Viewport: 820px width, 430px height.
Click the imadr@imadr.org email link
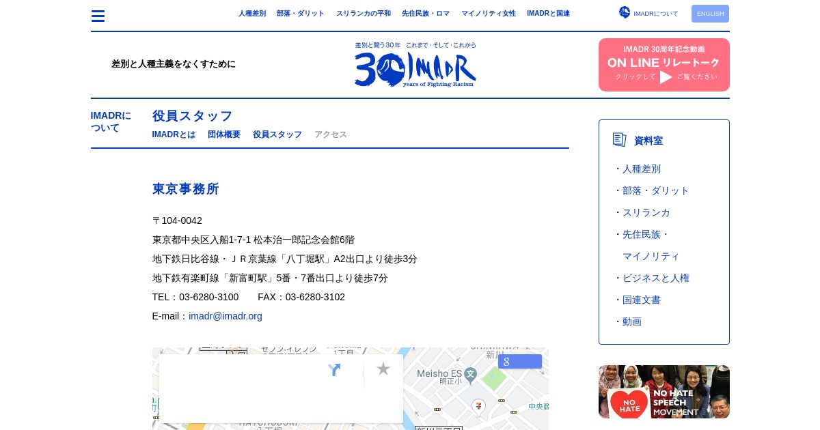coord(225,316)
